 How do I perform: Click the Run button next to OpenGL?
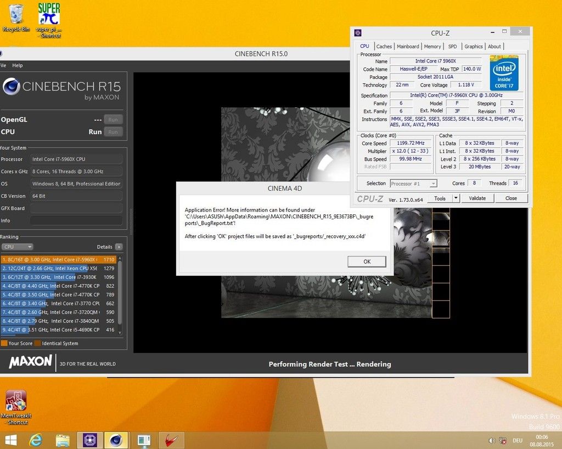click(113, 120)
